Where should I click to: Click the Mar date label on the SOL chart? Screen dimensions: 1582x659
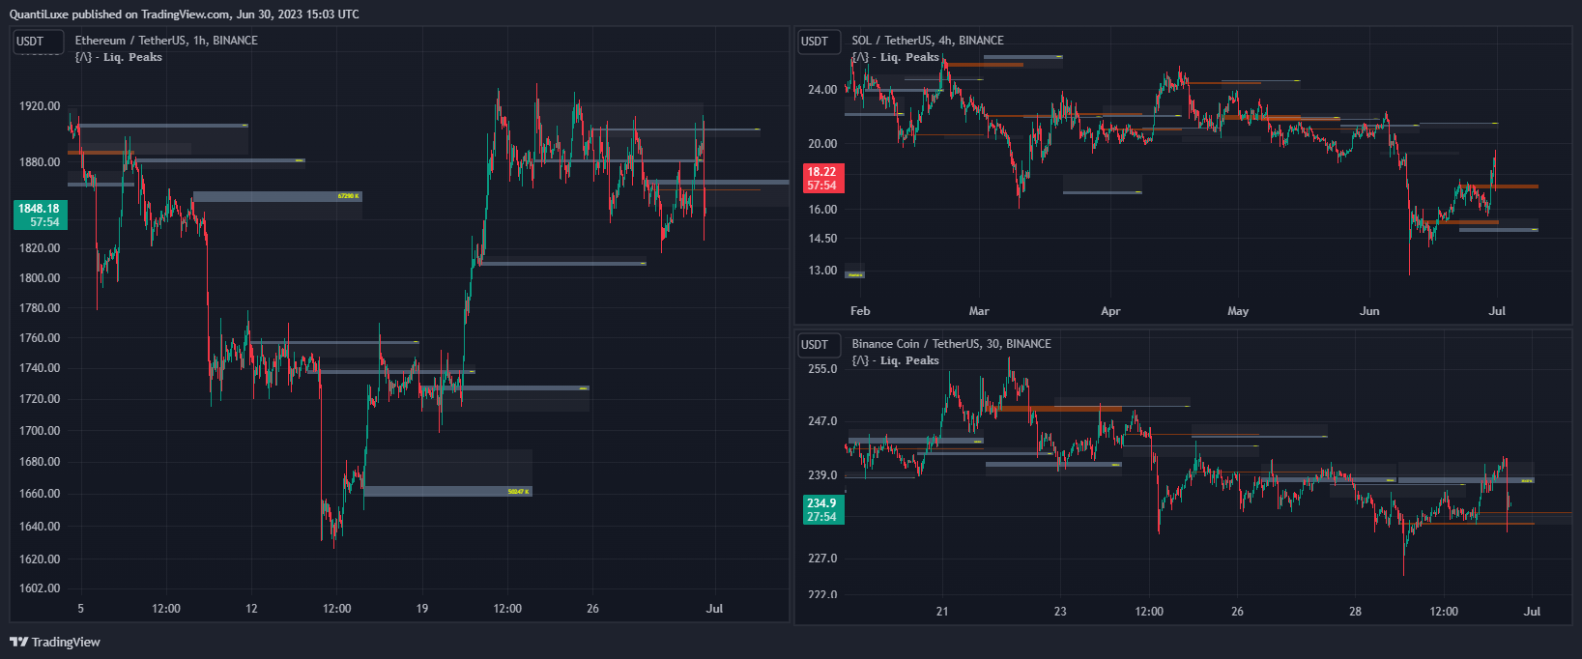tap(979, 311)
